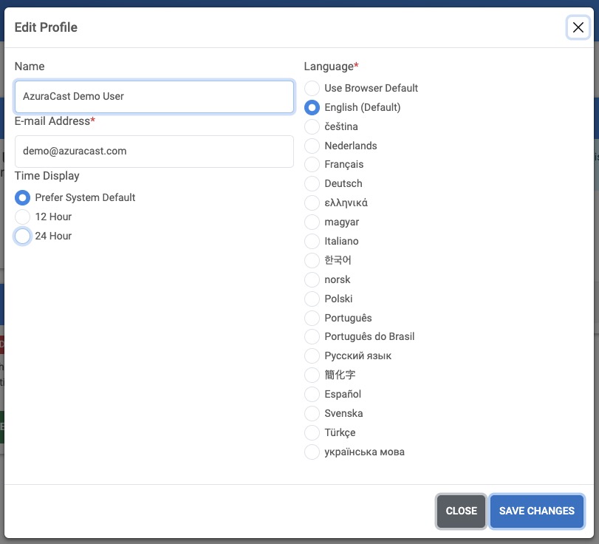Select українська мова as the language
This screenshot has width=599, height=544.
[312, 452]
